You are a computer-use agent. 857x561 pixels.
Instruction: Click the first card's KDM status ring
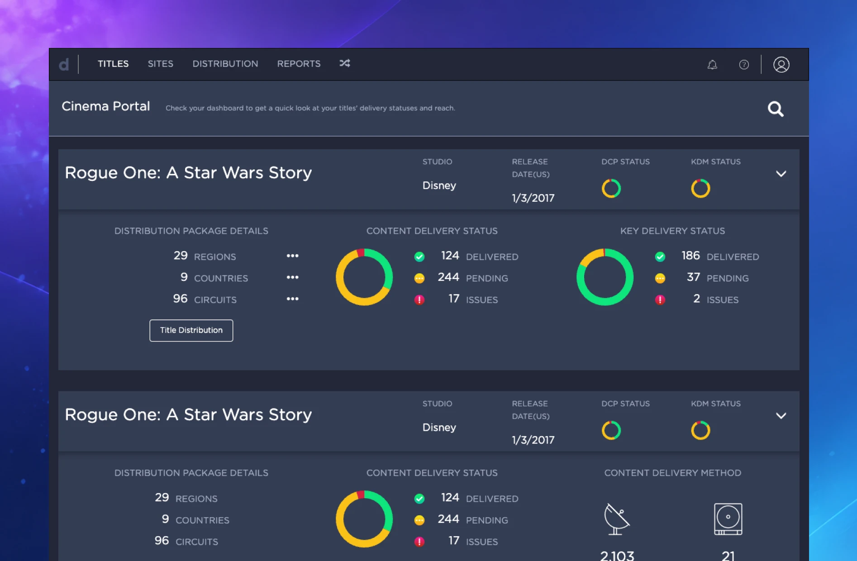pos(700,189)
